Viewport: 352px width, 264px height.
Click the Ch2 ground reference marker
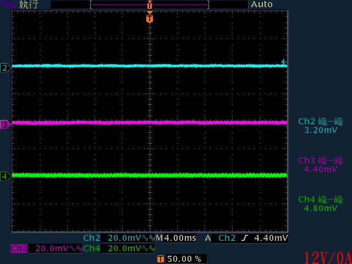tap(5, 68)
